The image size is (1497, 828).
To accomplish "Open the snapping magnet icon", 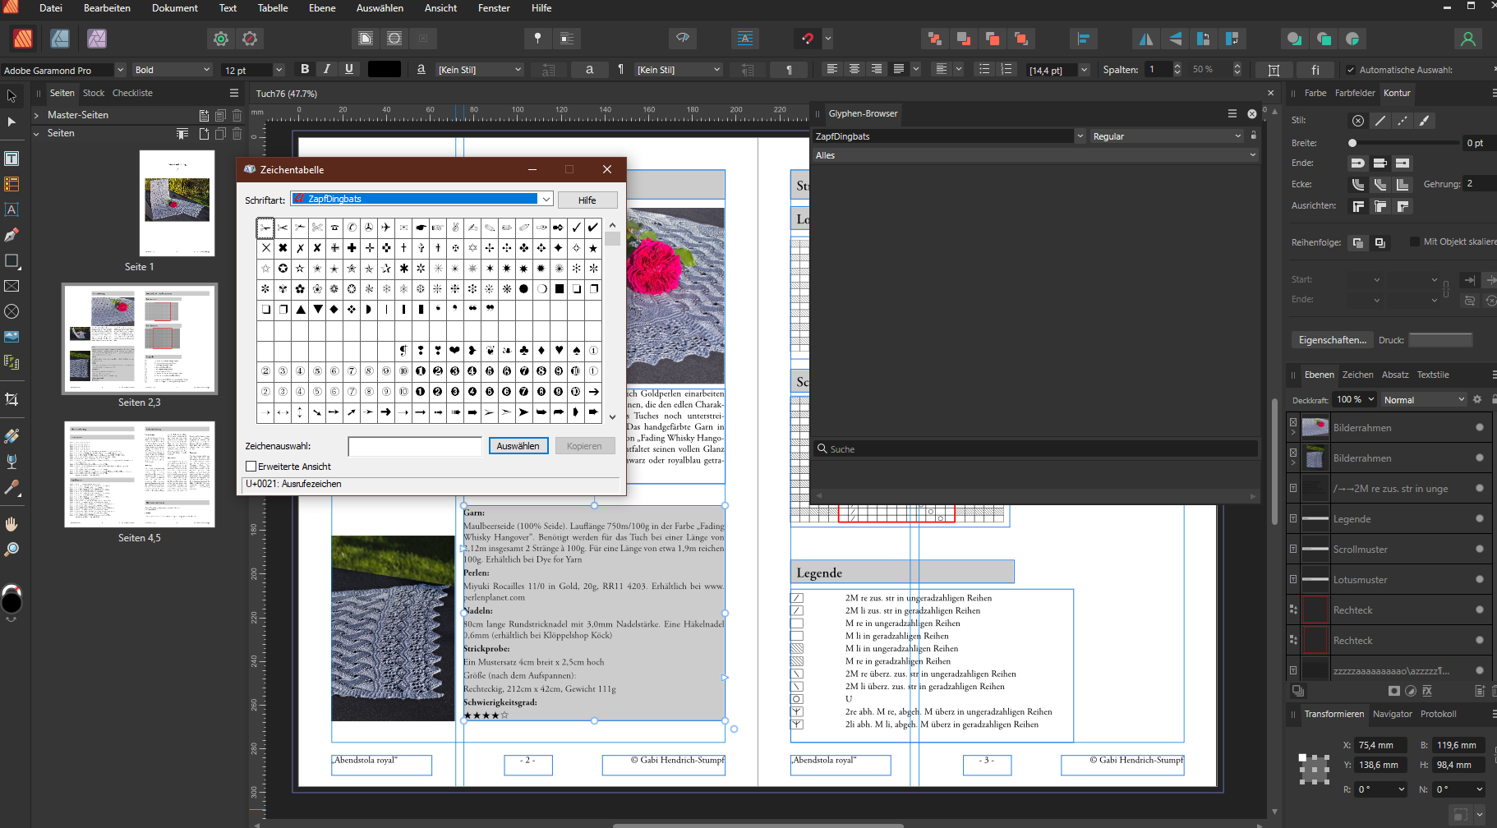I will pyautogui.click(x=807, y=39).
